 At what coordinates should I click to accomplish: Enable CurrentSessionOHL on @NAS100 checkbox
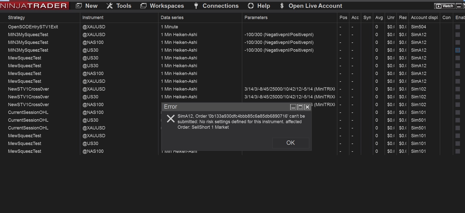[458, 112]
